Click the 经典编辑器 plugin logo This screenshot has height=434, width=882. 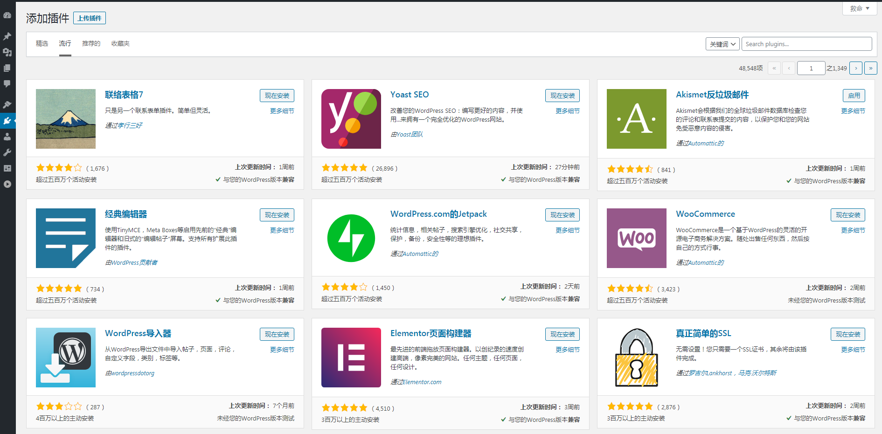66,238
